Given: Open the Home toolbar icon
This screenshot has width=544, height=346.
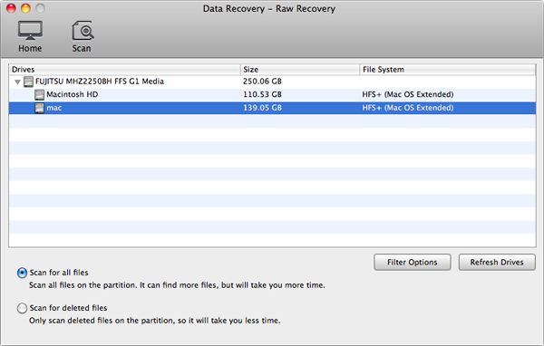Looking at the screenshot, I should coord(30,36).
